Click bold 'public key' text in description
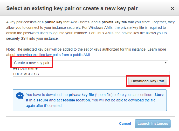Image resolution: width=179 pixels, height=131 pixels. pos(53,22)
